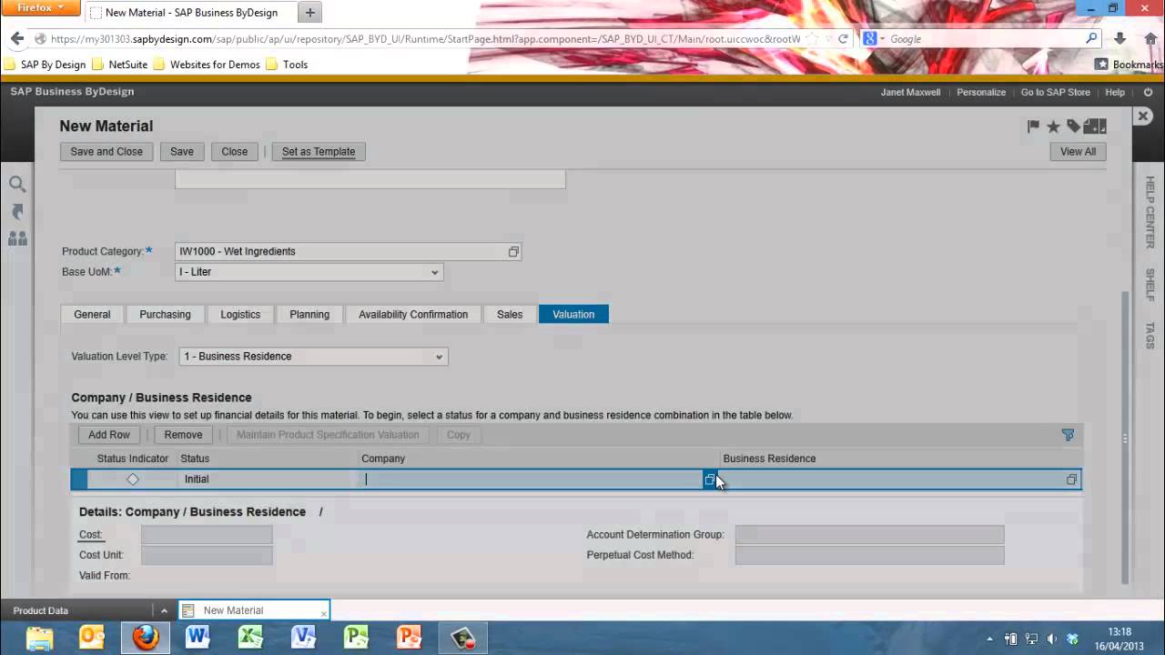Open the people icon in left sidebar
This screenshot has height=655, width=1165.
(17, 238)
